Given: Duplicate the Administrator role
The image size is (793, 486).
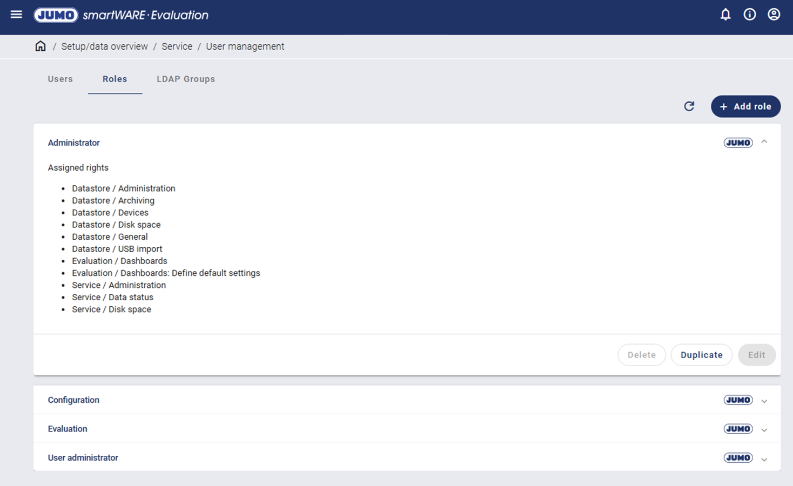Looking at the screenshot, I should pyautogui.click(x=701, y=355).
